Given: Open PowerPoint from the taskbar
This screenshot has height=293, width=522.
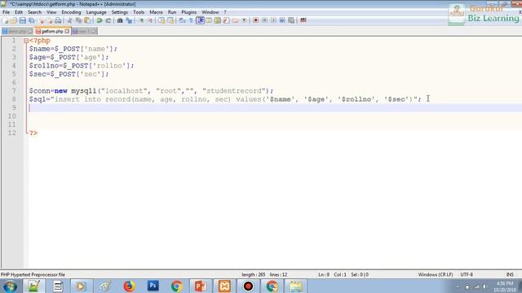Looking at the screenshot, I should [201, 286].
